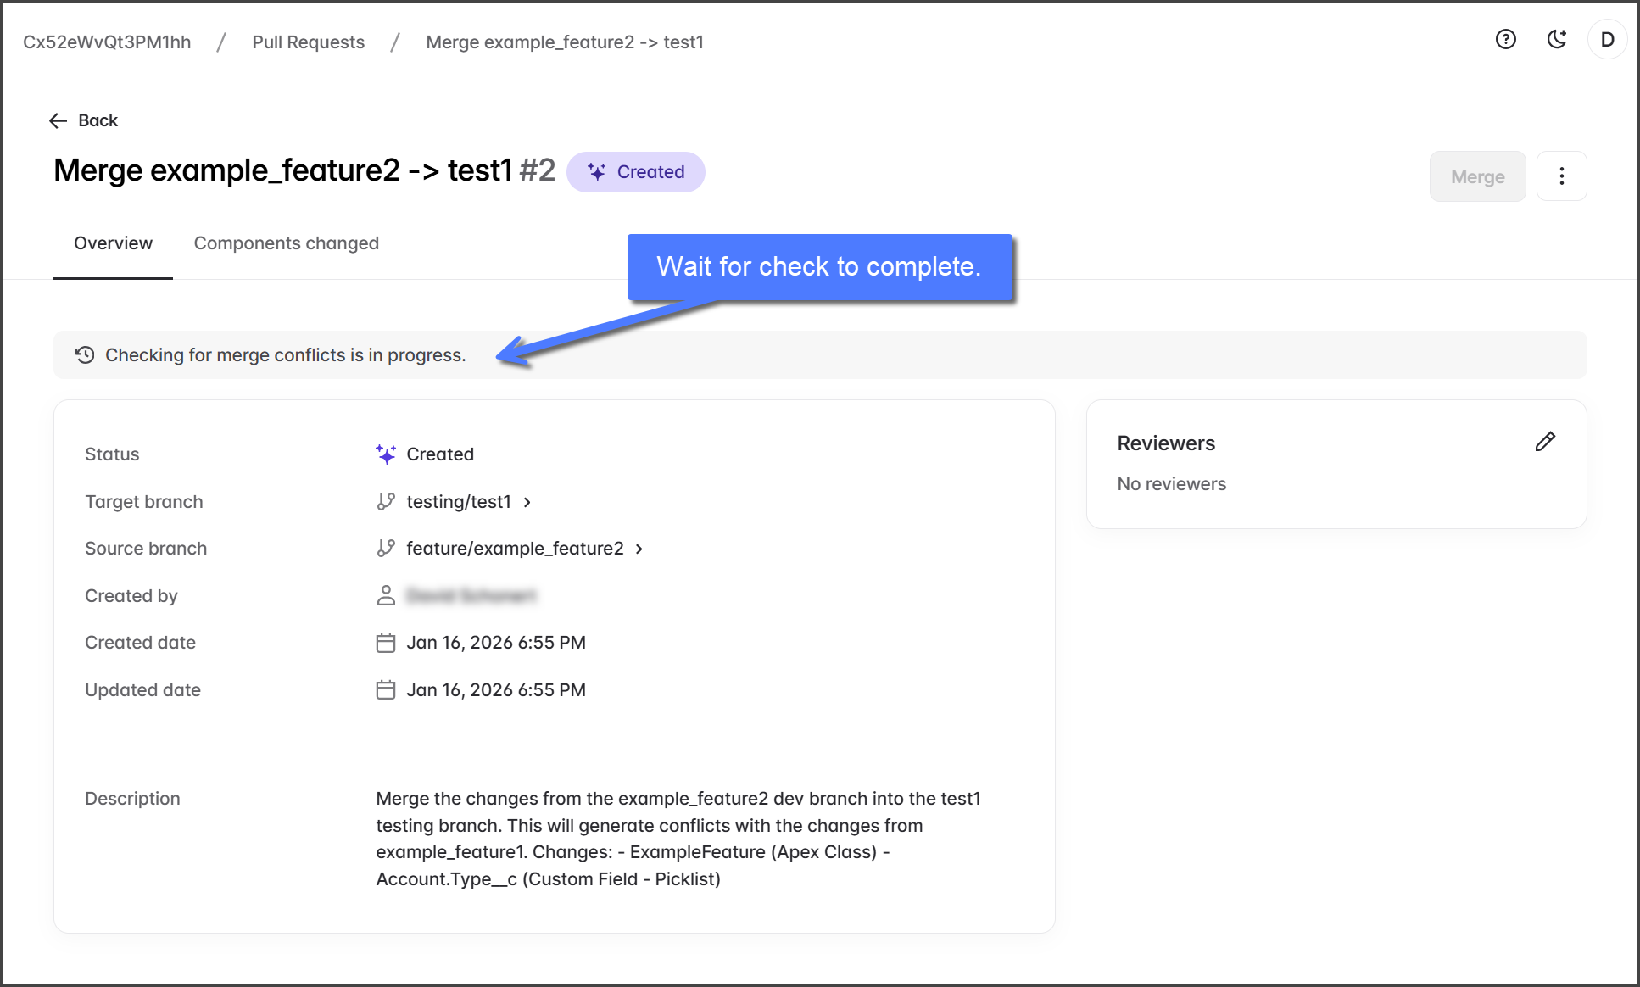The image size is (1640, 987).
Task: Open the user avatar D menu
Action: [1607, 40]
